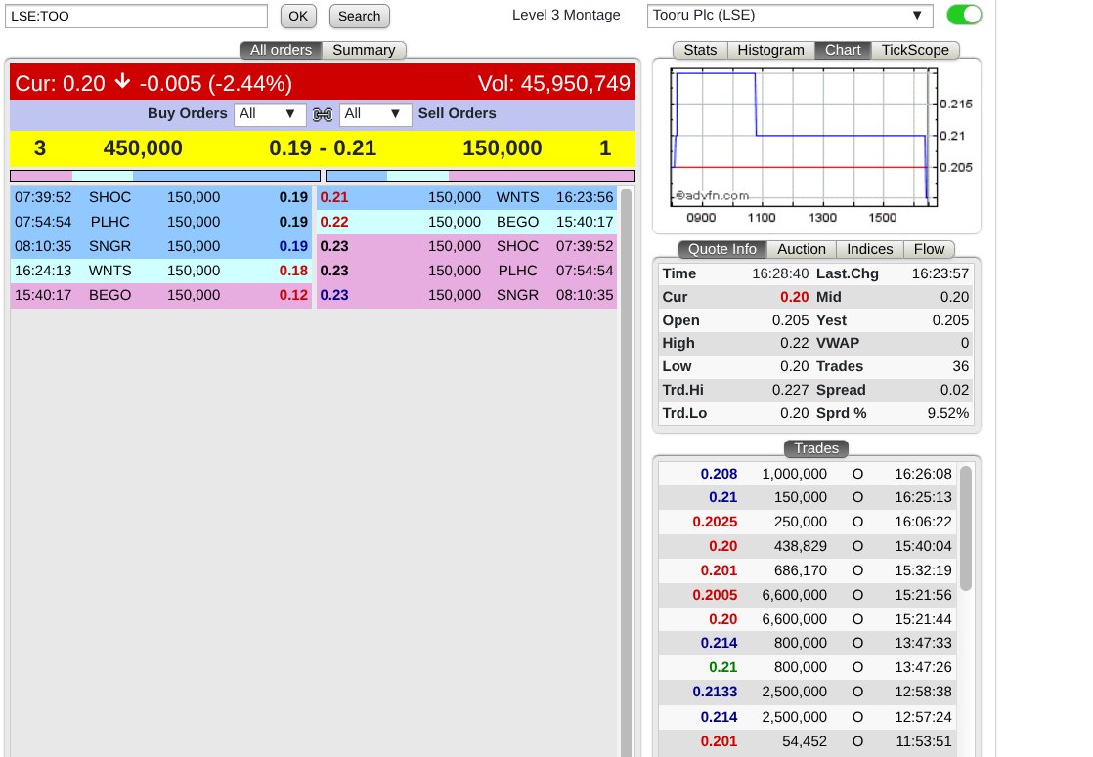Open the Sell Orders filter dropdown

tap(375, 114)
